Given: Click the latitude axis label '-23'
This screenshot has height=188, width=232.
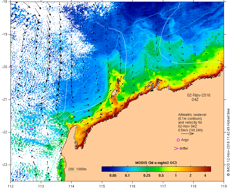Looking at the screenshot, I should 4,165.
